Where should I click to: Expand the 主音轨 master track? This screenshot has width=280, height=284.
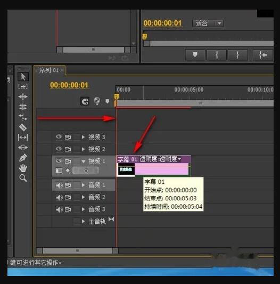[83, 221]
